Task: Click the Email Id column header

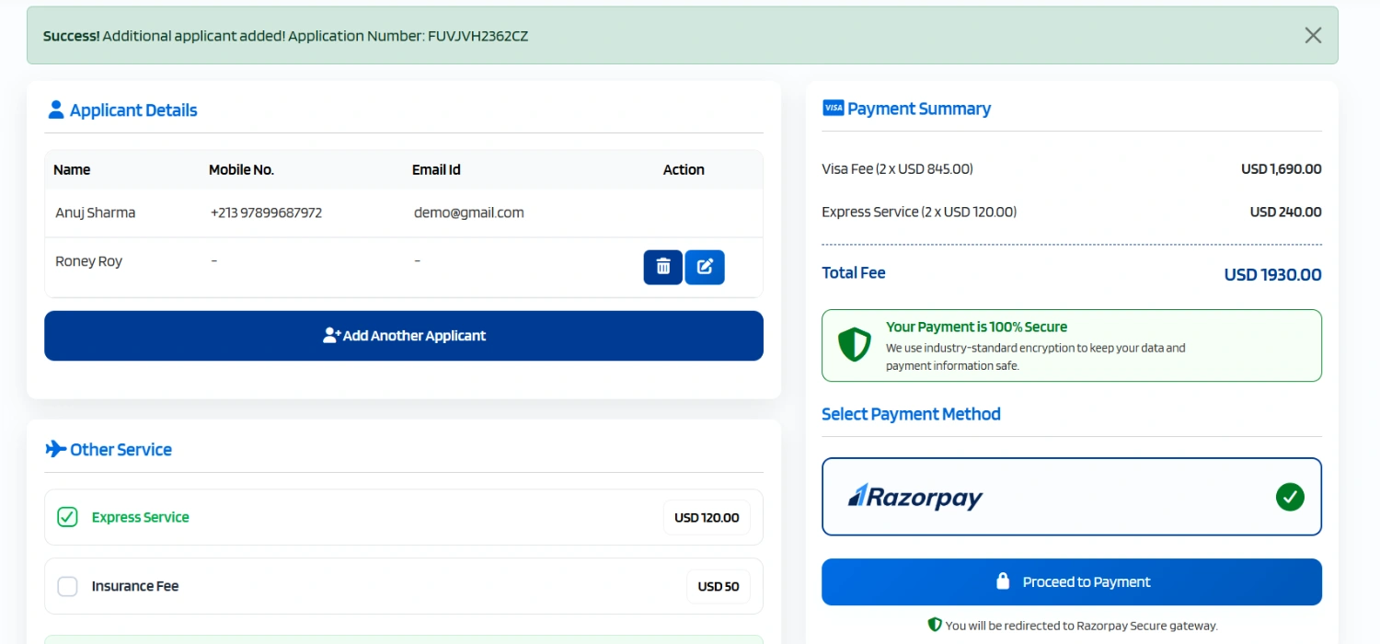Action: pyautogui.click(x=436, y=169)
